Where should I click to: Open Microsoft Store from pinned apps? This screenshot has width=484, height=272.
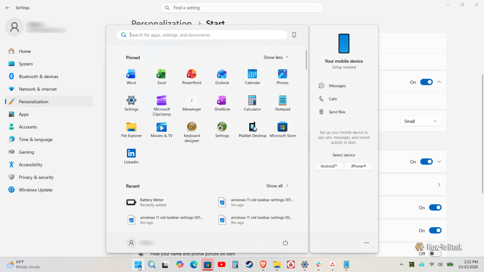pos(283,130)
